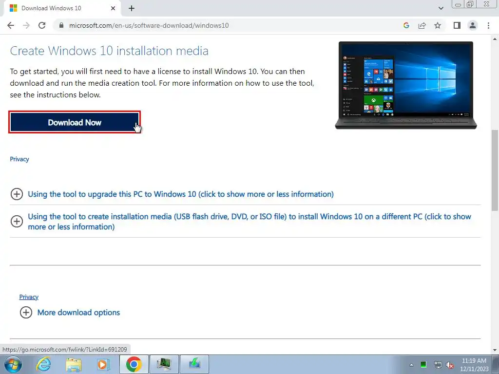Open the Chrome side panel
This screenshot has width=499, height=374.
pyautogui.click(x=457, y=25)
